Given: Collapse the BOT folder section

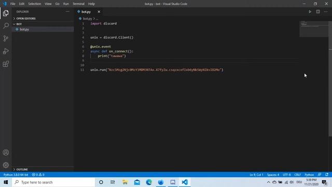Looking at the screenshot, I should [x=19, y=24].
